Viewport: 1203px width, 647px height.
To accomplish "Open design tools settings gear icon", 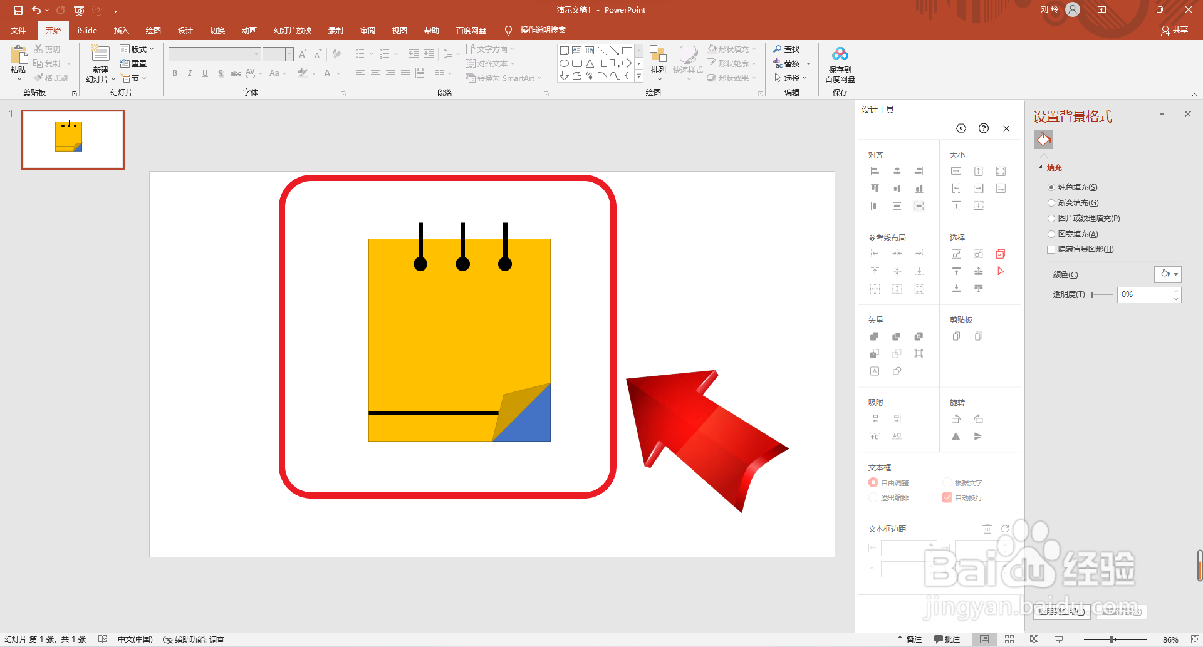I will coord(961,128).
